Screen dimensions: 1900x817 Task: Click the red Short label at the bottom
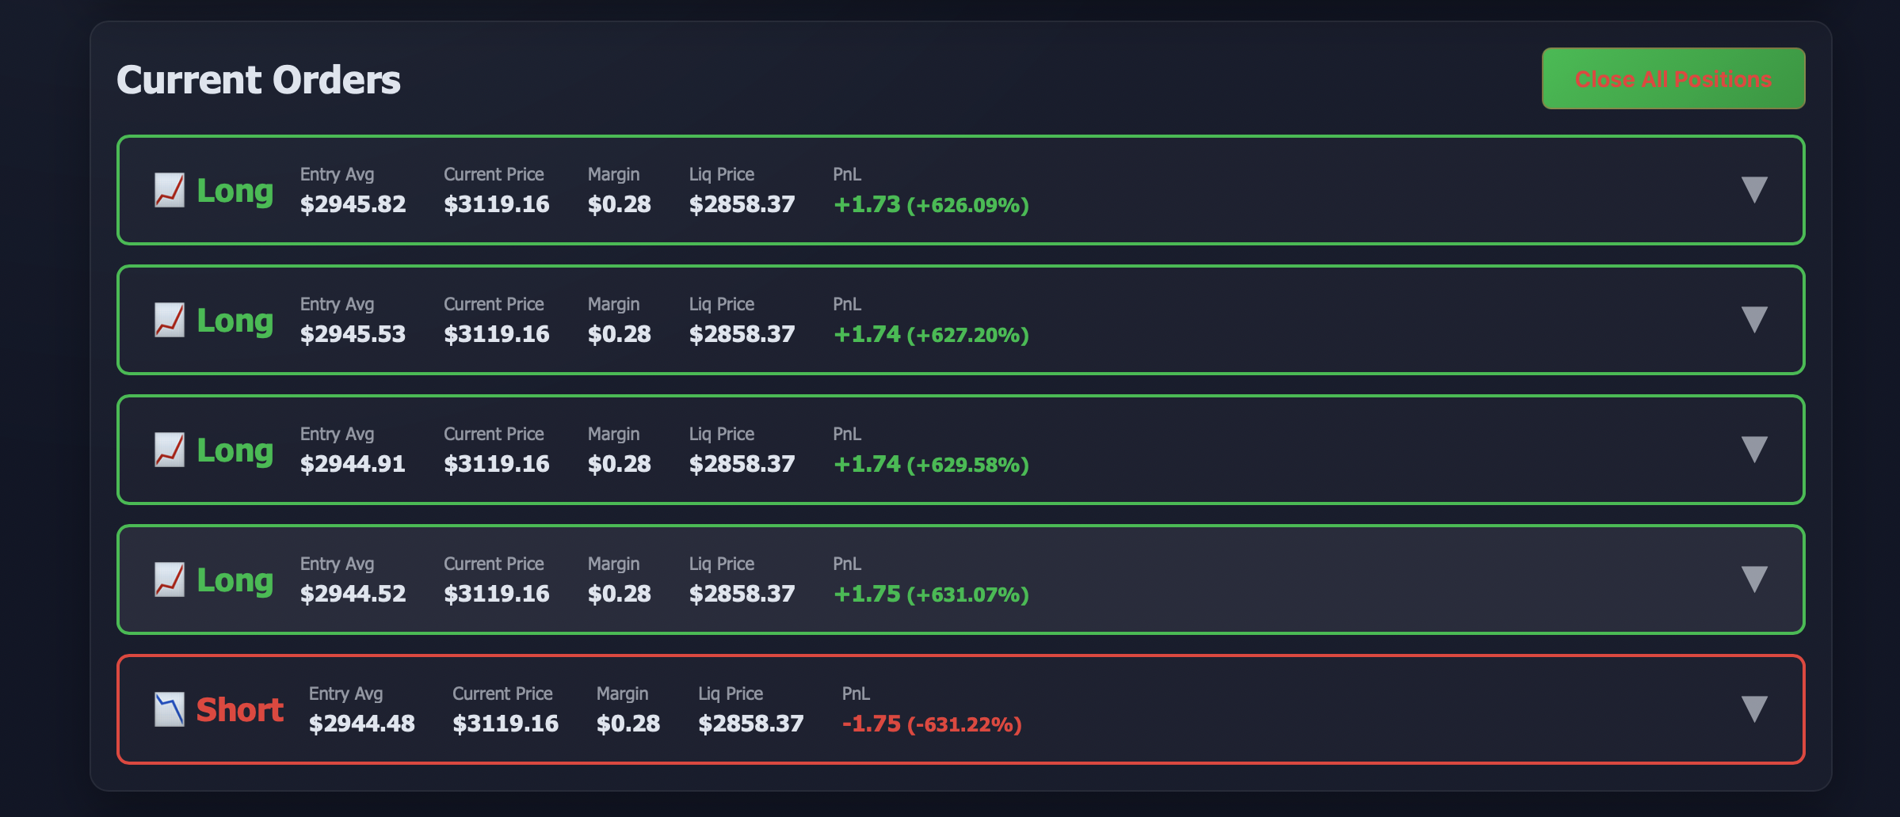pyautogui.click(x=240, y=709)
